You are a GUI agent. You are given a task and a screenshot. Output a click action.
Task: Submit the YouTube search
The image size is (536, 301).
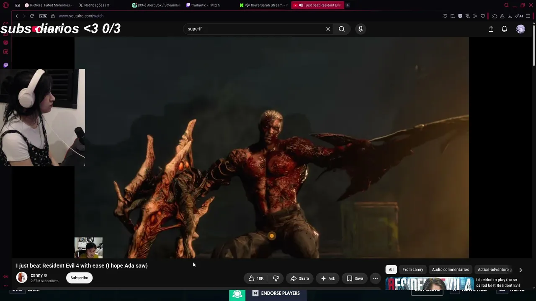[x=342, y=29]
